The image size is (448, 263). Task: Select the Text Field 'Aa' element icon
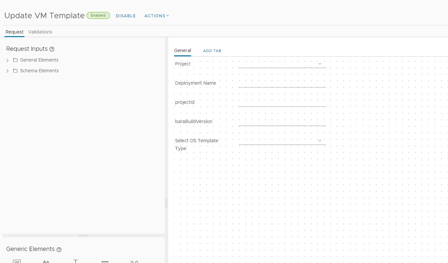pyautogui.click(x=46, y=261)
